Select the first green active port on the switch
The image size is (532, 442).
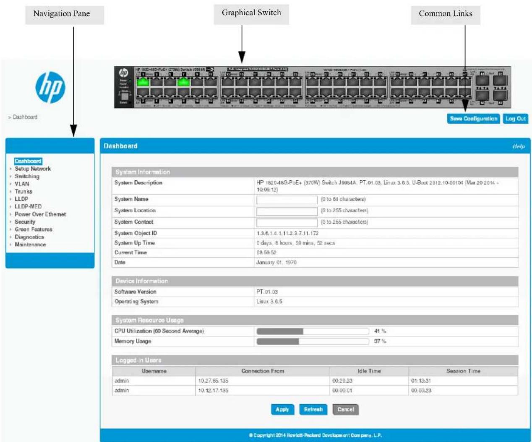point(143,81)
